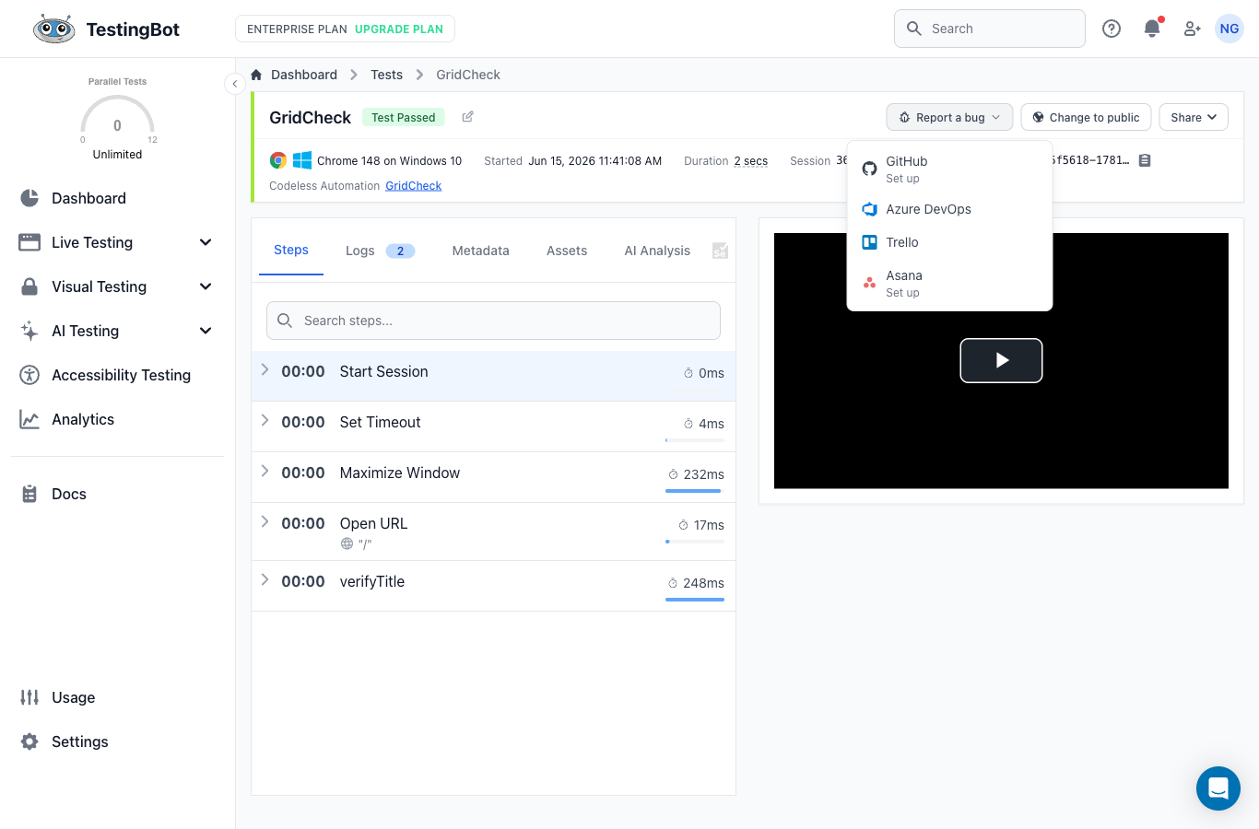Expand the Visual Testing menu
This screenshot has width=1259, height=829.
click(117, 286)
